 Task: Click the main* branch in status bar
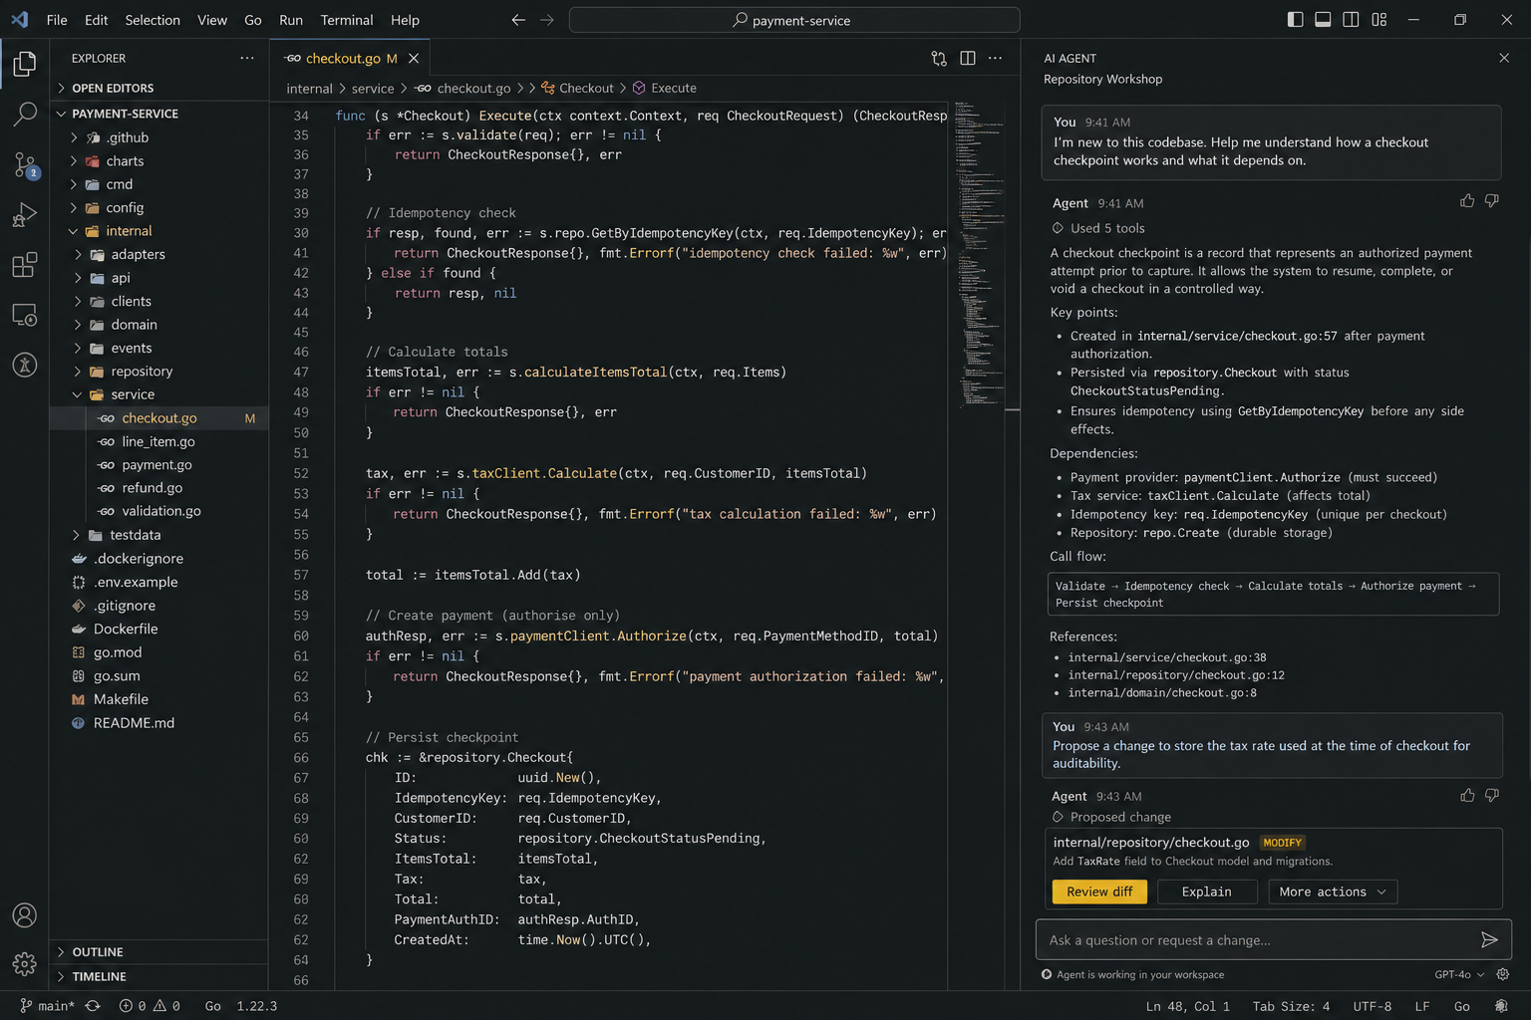click(x=48, y=1006)
